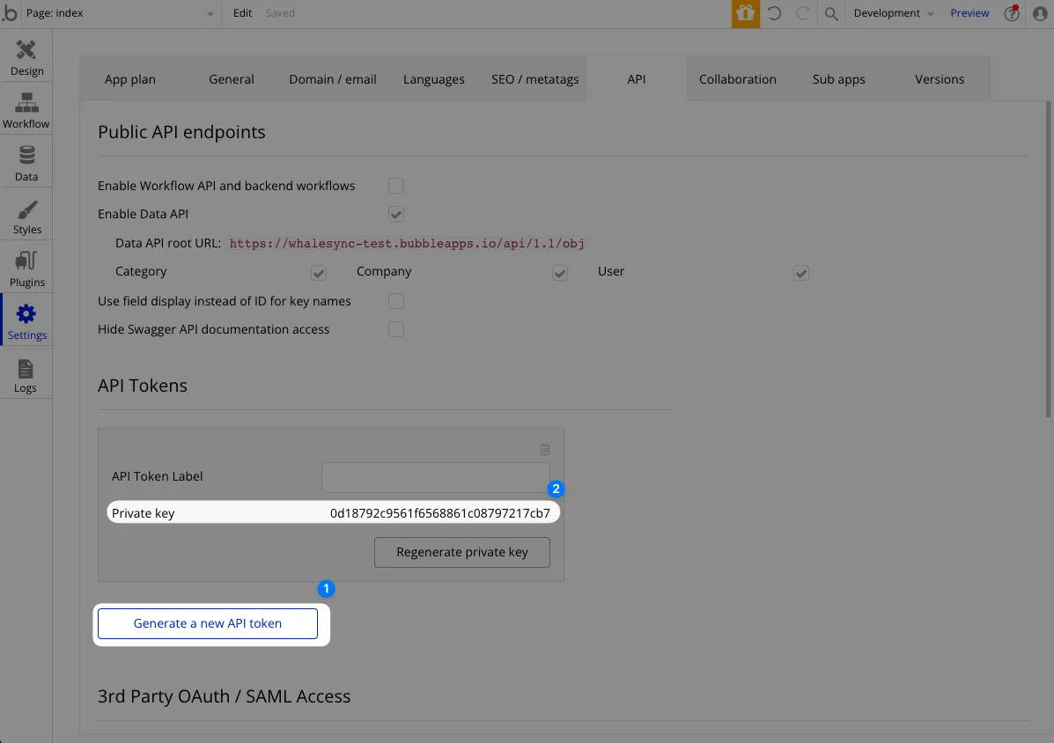Click the Public API endpoints heading
The height and width of the screenshot is (743, 1054).
pos(181,132)
